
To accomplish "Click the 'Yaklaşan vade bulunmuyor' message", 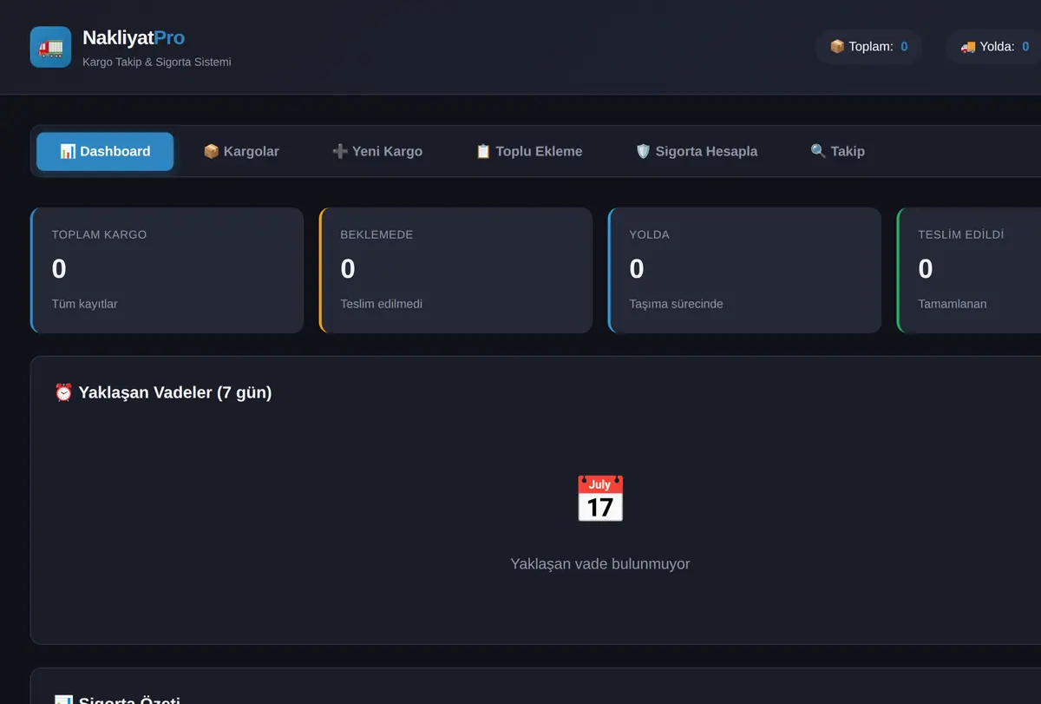I will (600, 564).
